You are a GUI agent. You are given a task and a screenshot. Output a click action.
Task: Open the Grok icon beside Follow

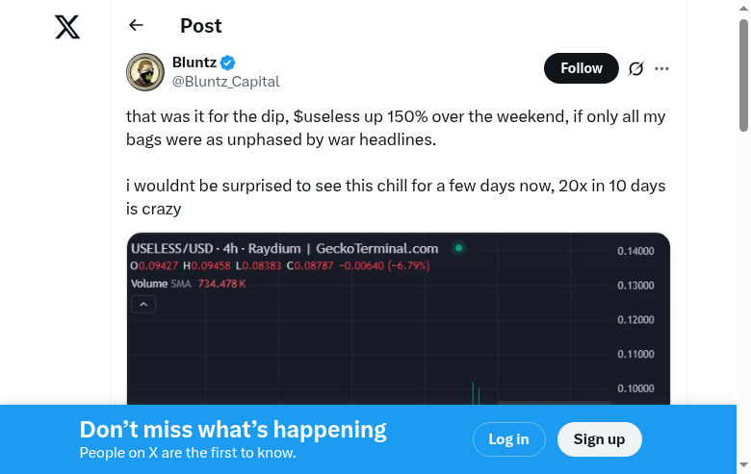pos(635,68)
